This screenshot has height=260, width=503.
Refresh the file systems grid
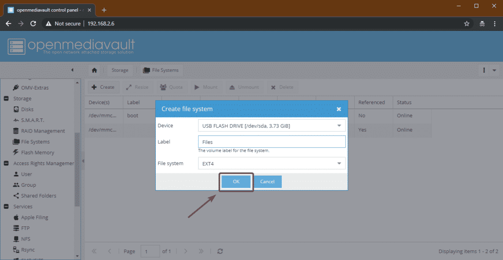[x=220, y=251]
